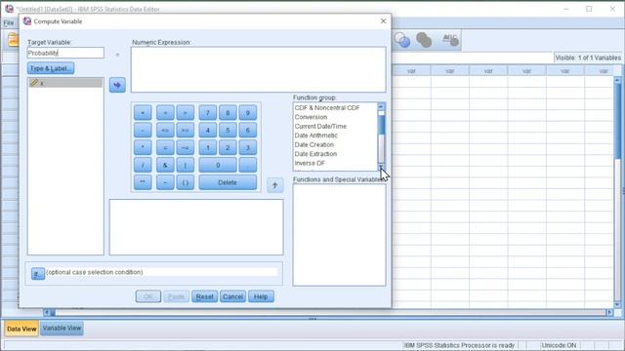The image size is (625, 351).
Task: Click keypad number 8
Action: (228, 113)
